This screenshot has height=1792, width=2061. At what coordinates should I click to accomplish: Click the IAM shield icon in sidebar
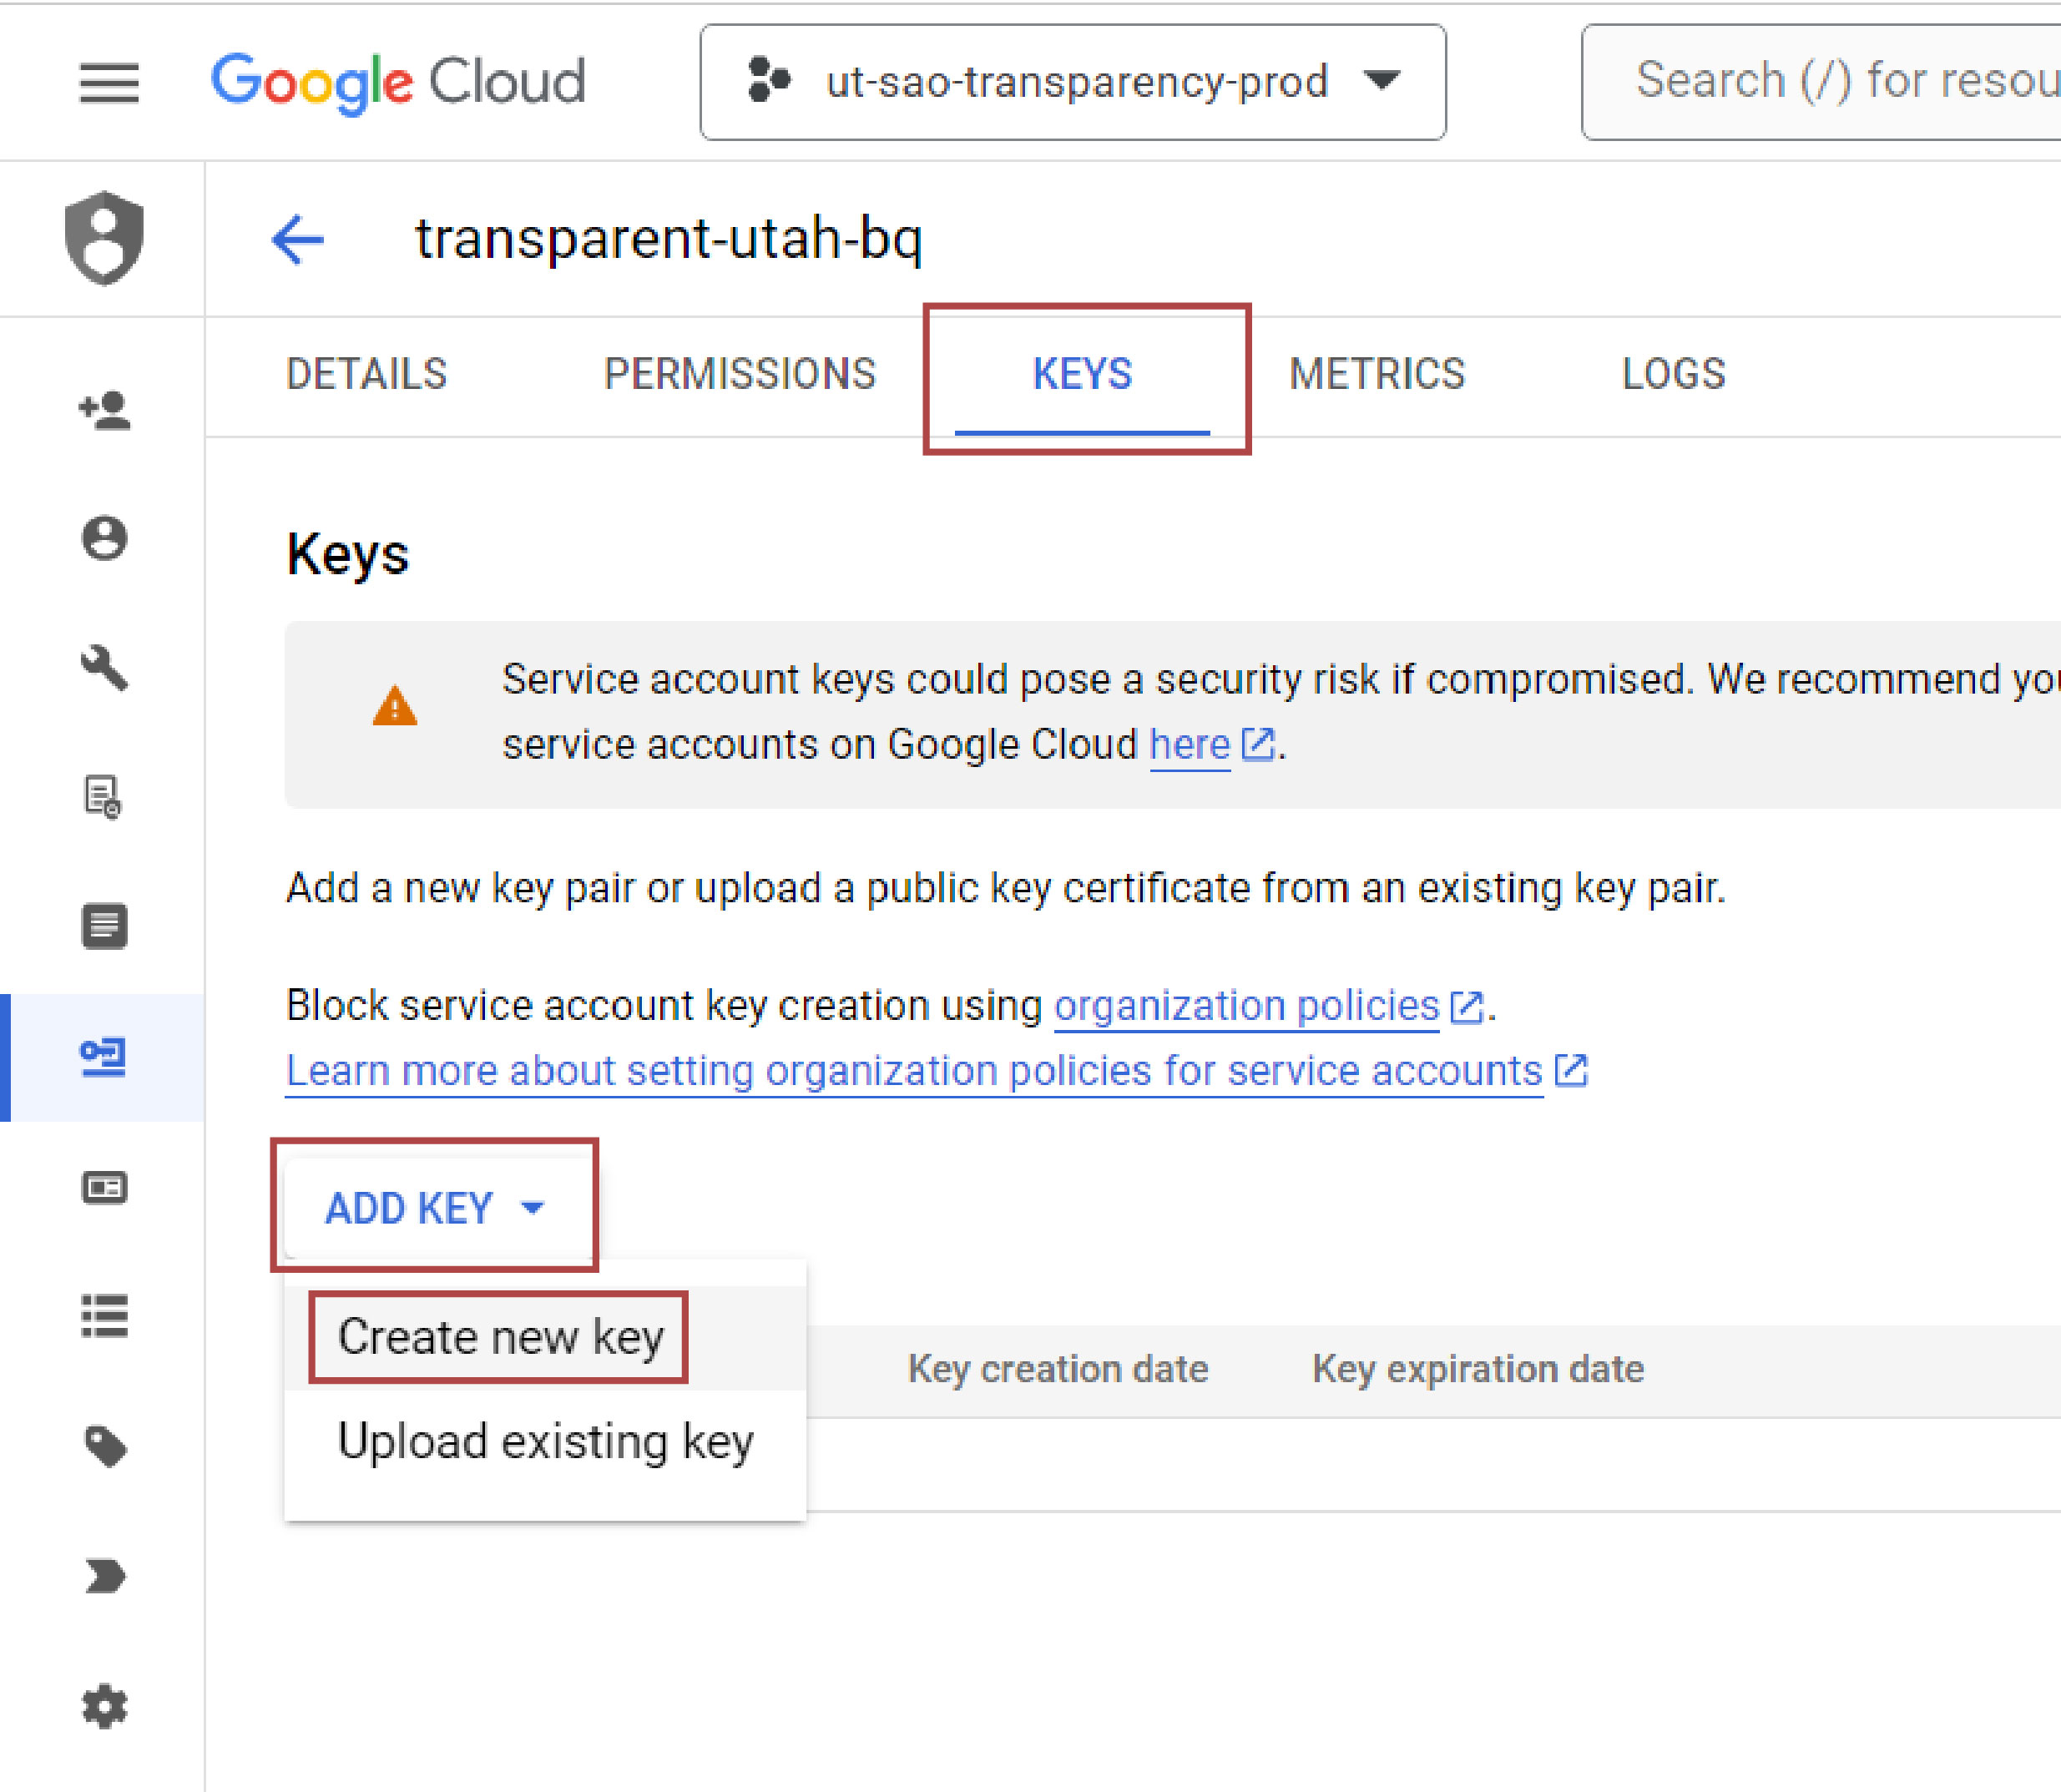104,238
